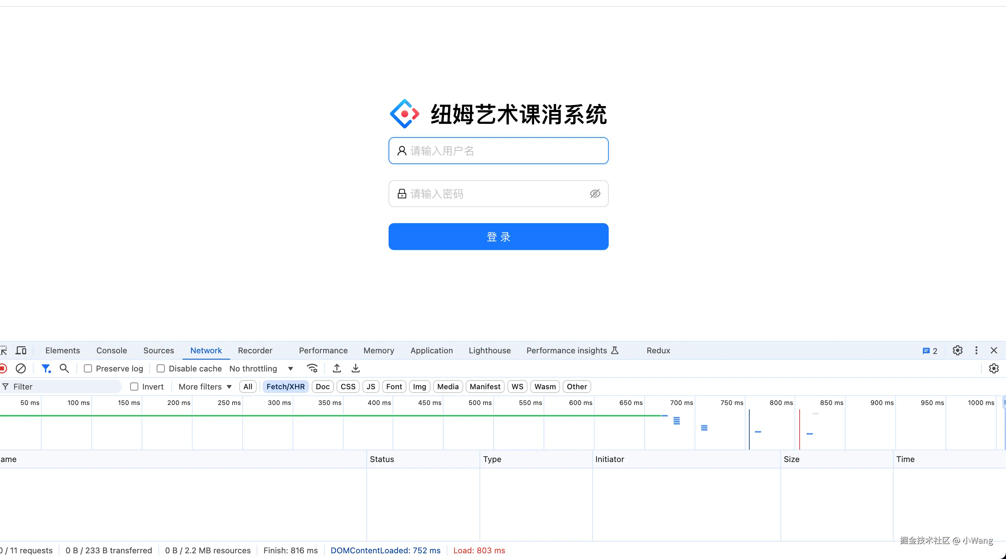The width and height of the screenshot is (1006, 559).
Task: Click the clear network log icon
Action: coord(21,368)
